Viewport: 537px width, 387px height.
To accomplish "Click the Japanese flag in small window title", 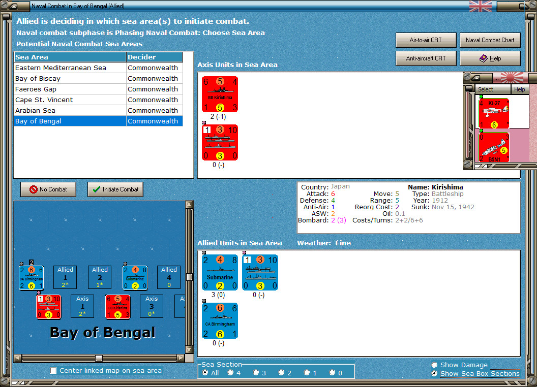I will [x=512, y=78].
